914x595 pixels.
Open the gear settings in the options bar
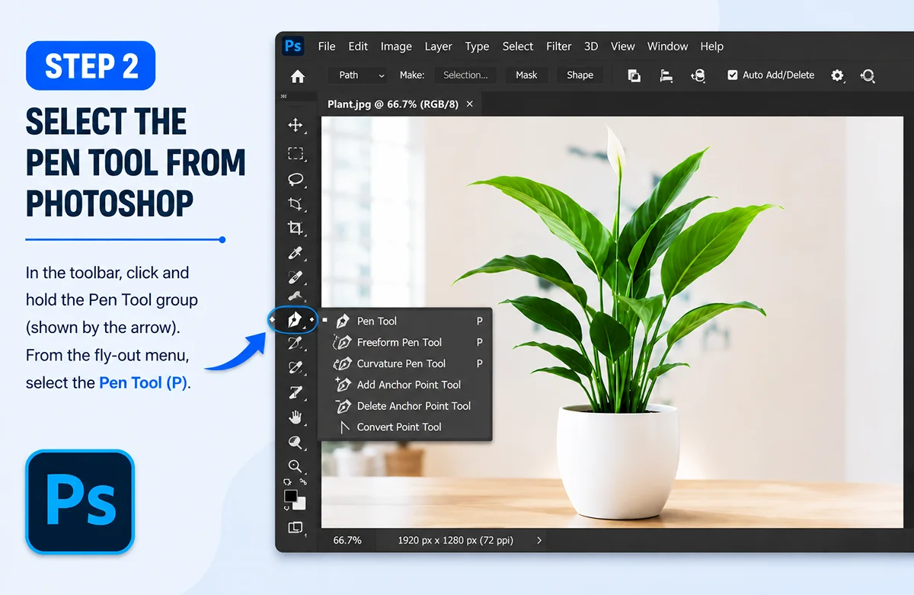click(x=837, y=75)
